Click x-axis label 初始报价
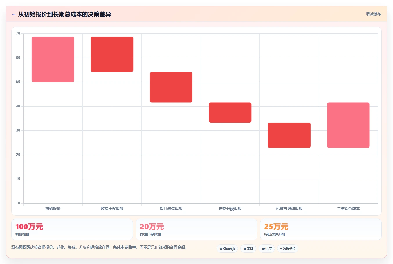Screen dimensions: 393x264 tap(53, 209)
